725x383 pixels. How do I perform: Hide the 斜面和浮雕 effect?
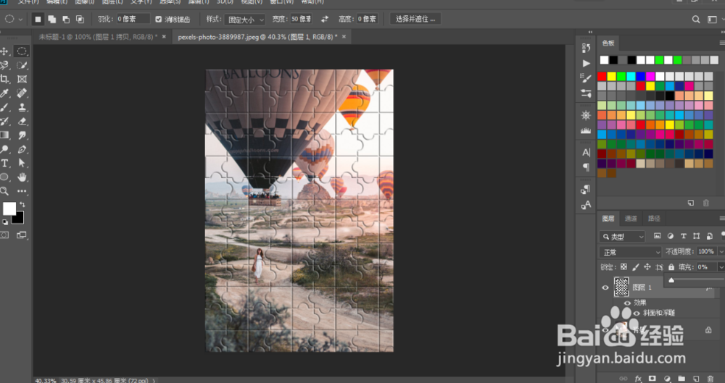point(637,313)
